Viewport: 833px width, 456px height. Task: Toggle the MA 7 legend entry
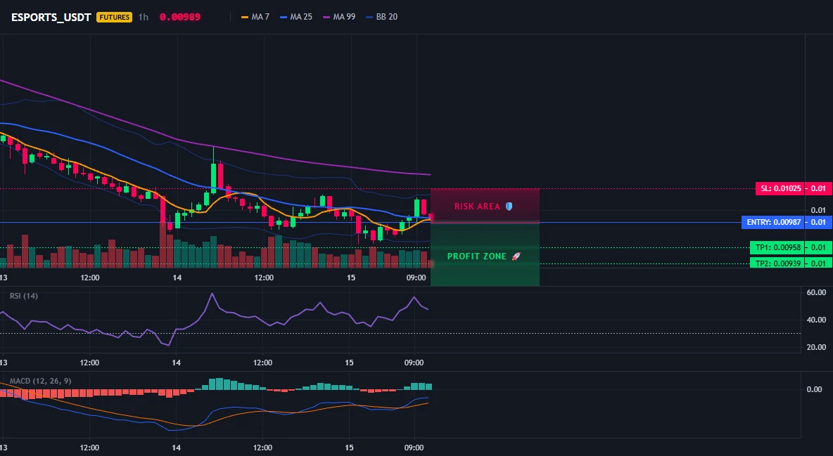tap(255, 17)
